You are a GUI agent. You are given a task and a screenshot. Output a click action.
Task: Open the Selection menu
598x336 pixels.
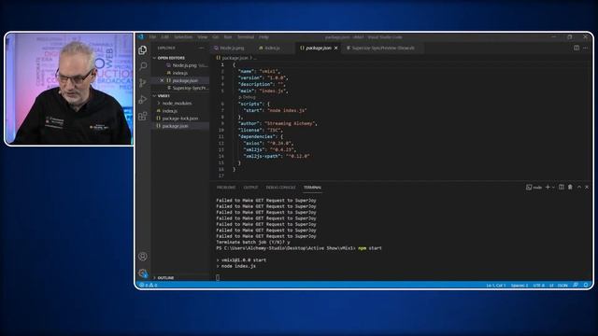[x=183, y=37]
